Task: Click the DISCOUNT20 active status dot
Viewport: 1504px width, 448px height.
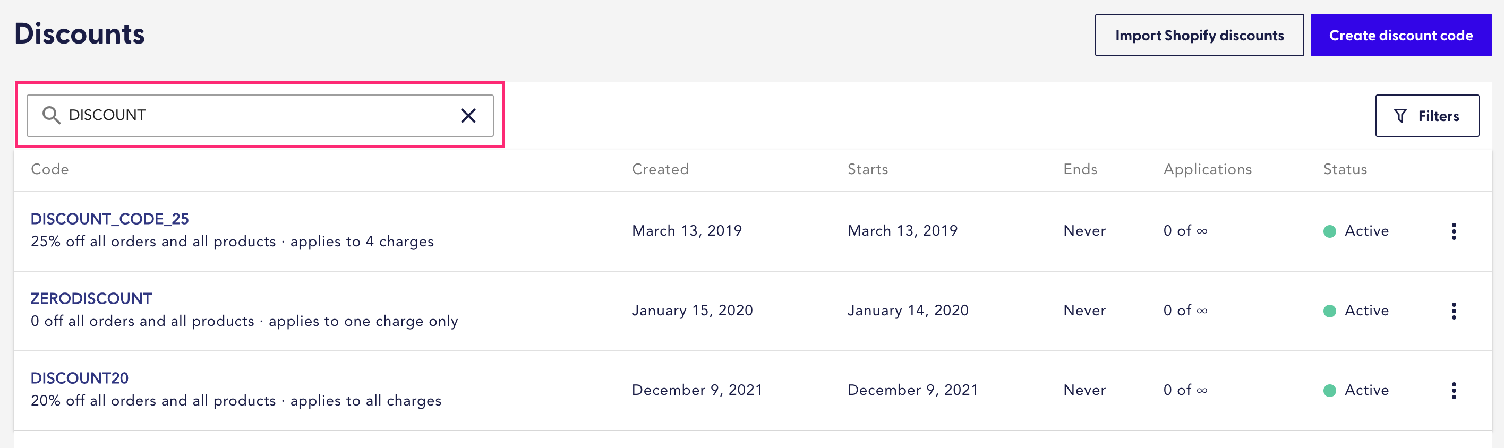Action: coord(1329,390)
